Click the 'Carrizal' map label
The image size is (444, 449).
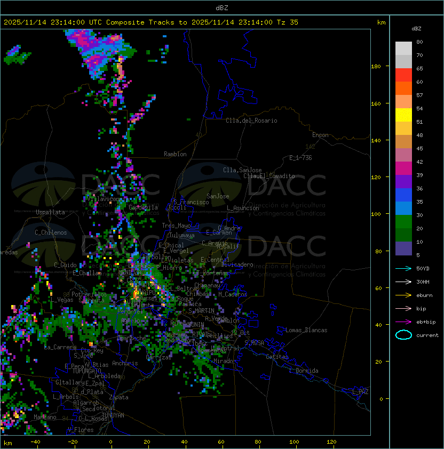click(x=159, y=357)
